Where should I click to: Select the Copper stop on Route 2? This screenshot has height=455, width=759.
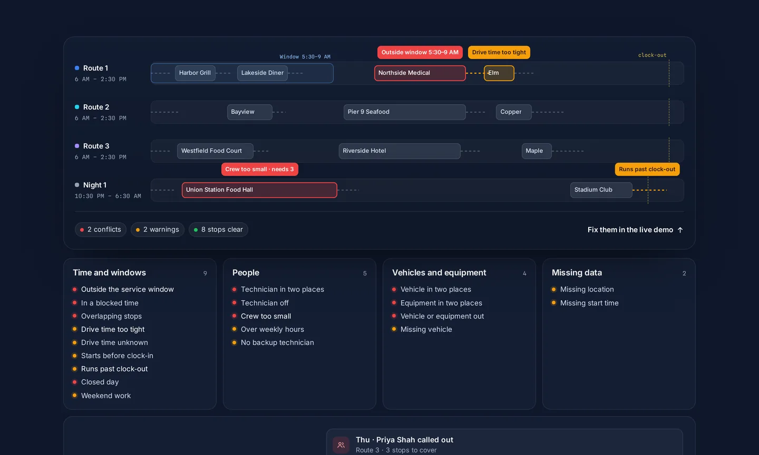514,112
